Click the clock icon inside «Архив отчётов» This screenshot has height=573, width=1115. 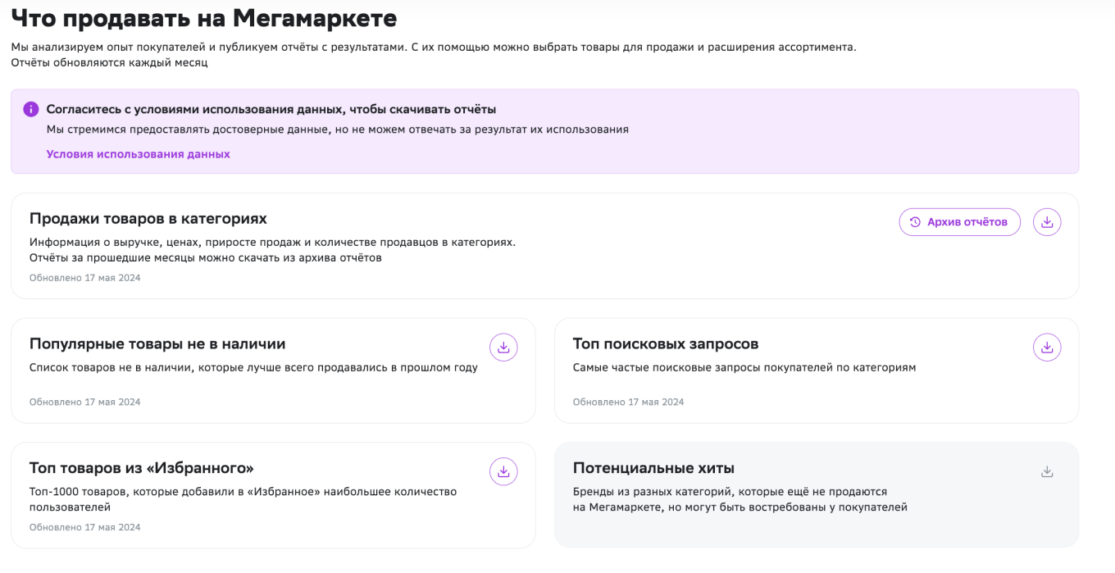pyautogui.click(x=914, y=221)
